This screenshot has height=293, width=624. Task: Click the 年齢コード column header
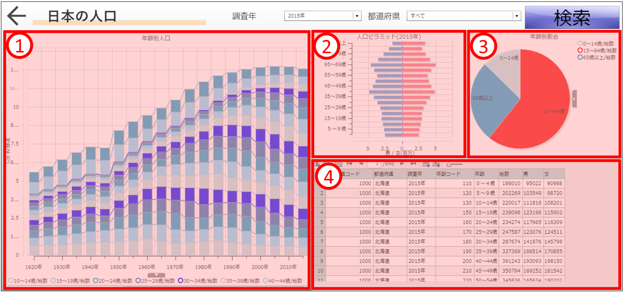pos(454,174)
